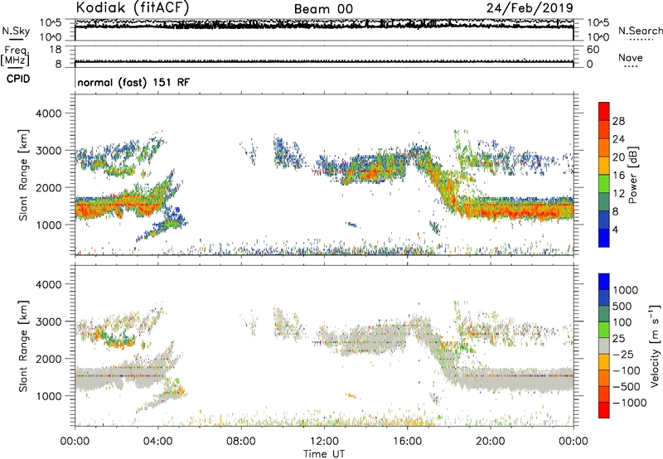The image size is (663, 459).
Task: Click the 'Kodiak (fitACF)' title text
Action: [x=133, y=7]
